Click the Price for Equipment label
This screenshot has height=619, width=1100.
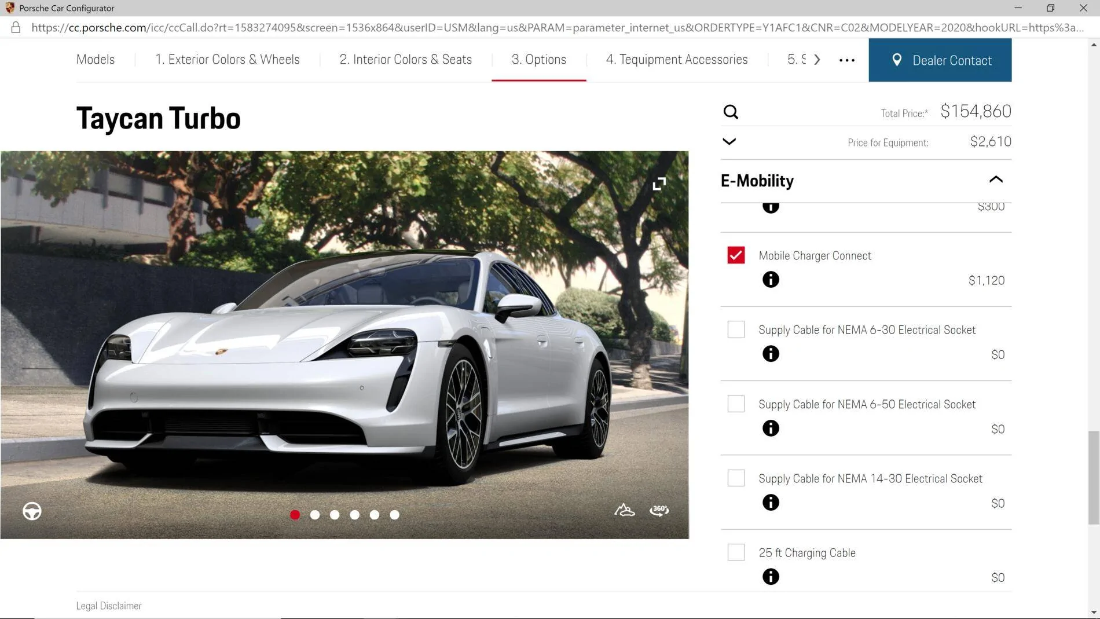click(888, 142)
